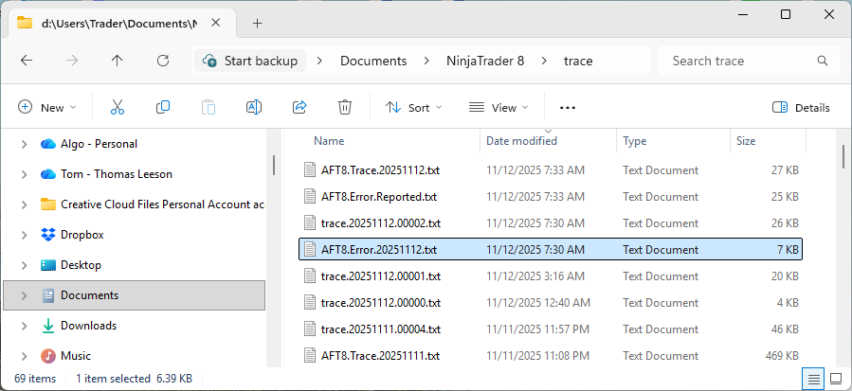
Task: Click the 1 item selected status text
Action: point(113,379)
